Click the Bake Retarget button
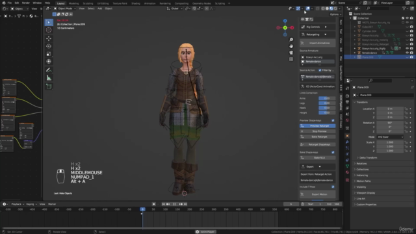The height and width of the screenshot is (234, 416). (318, 136)
